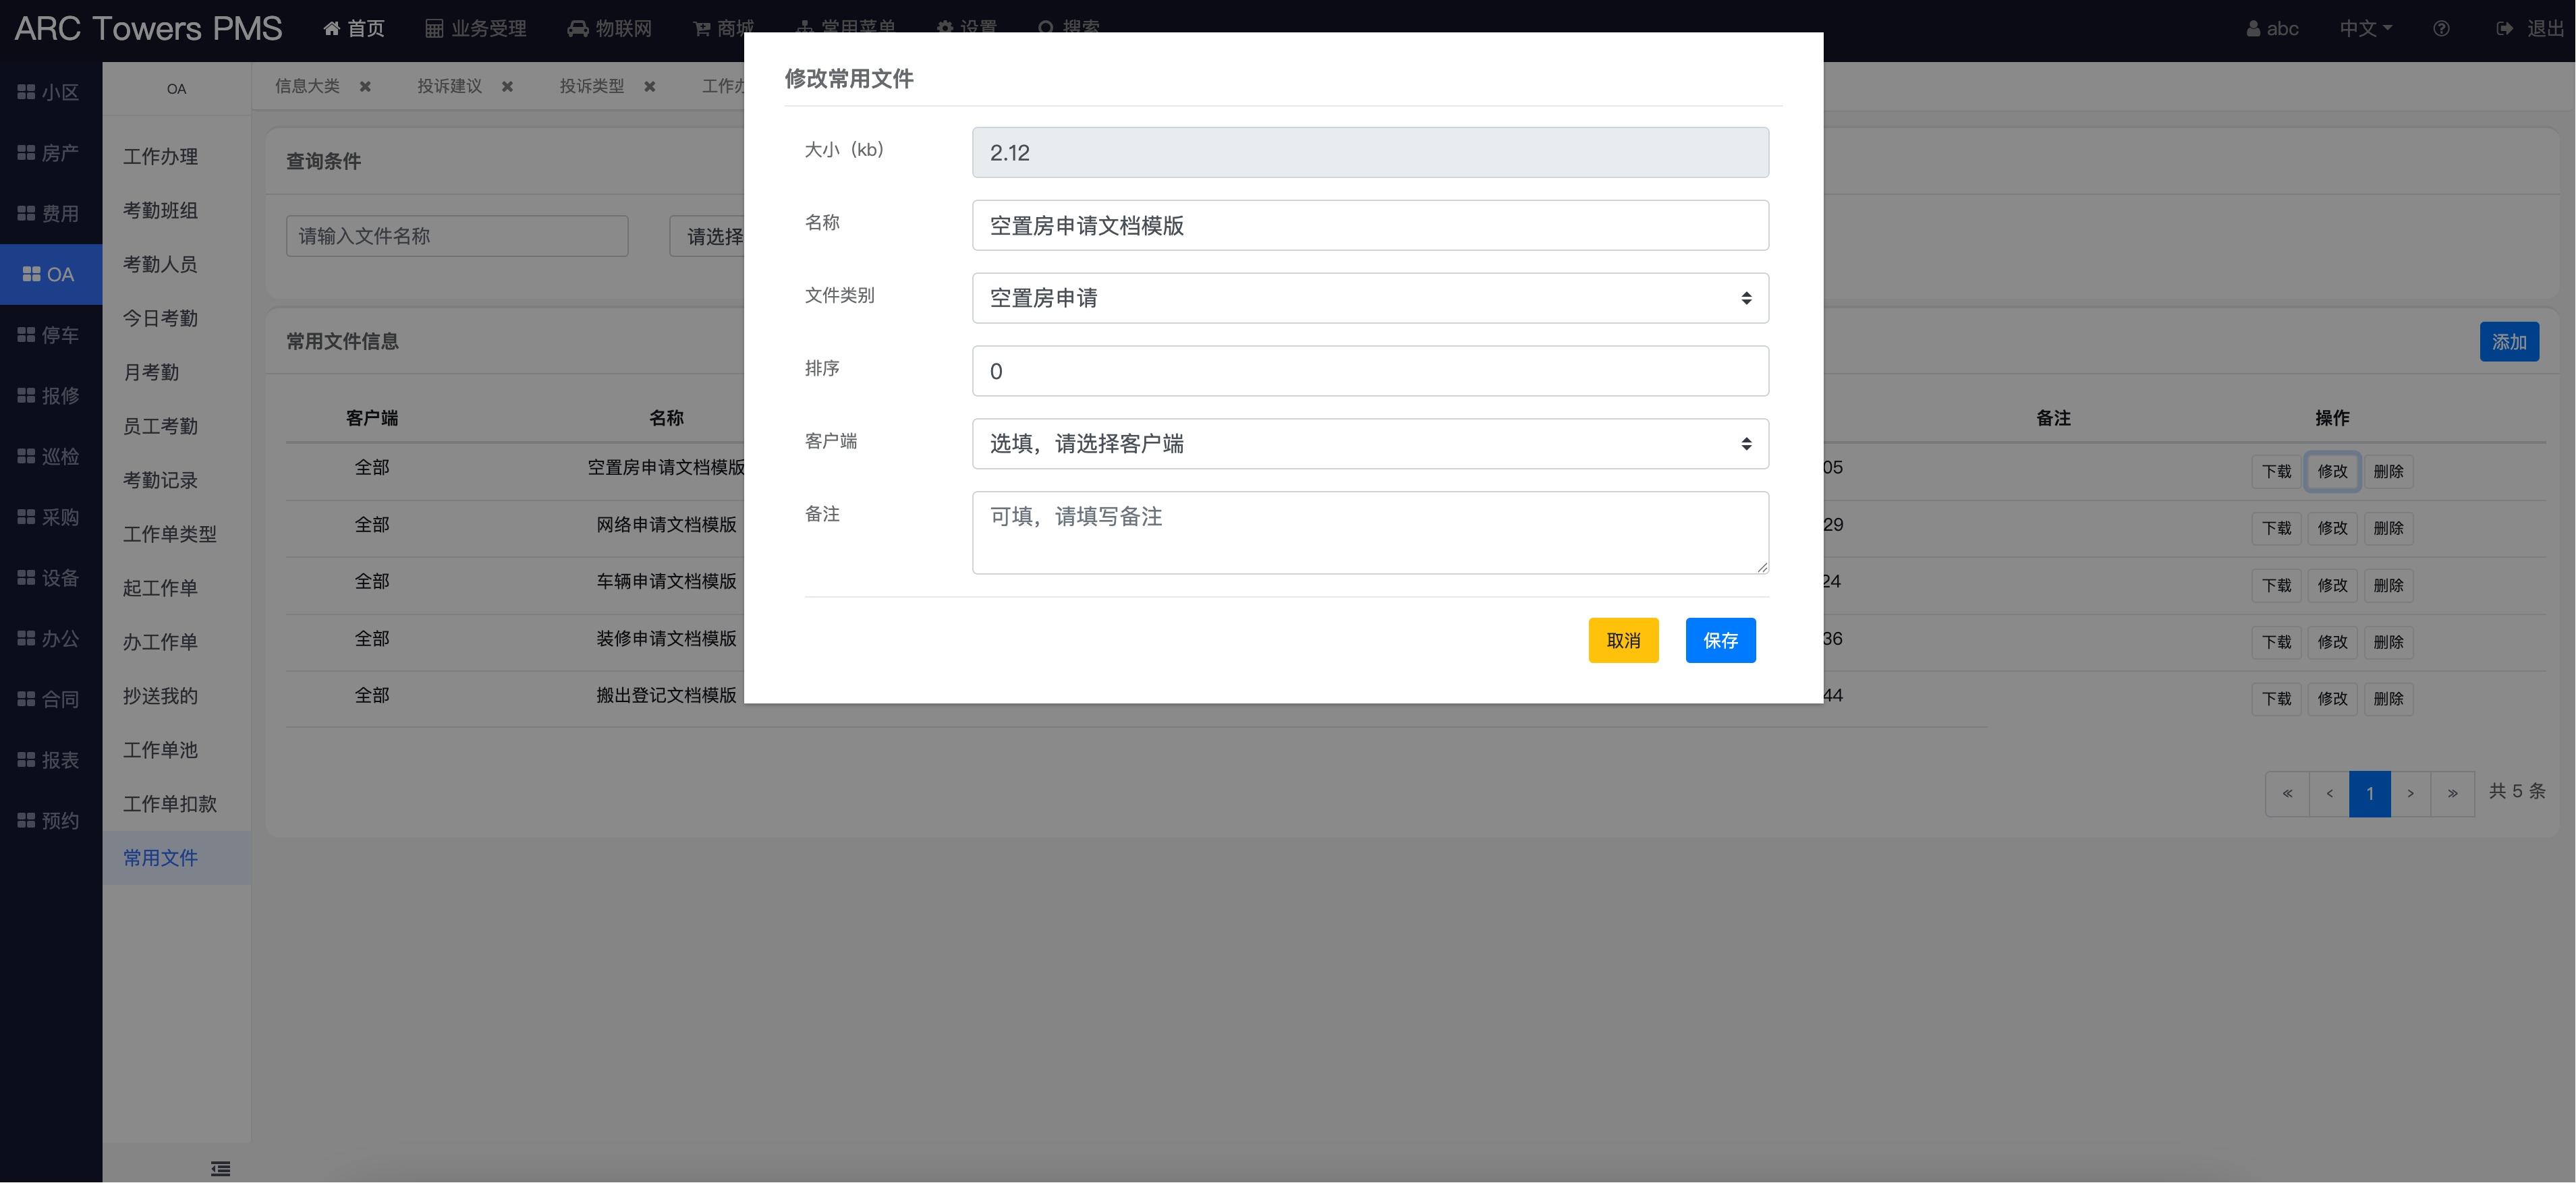Click the 小区 grid icon in sidebar
The width and height of the screenshot is (2576, 1183).
pos(27,92)
